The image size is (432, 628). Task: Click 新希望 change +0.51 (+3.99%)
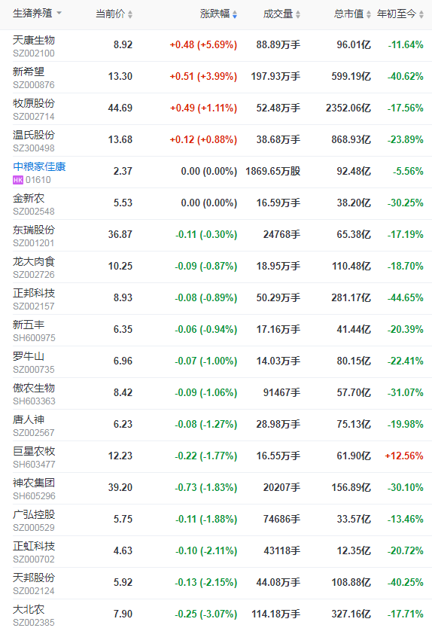tap(203, 77)
